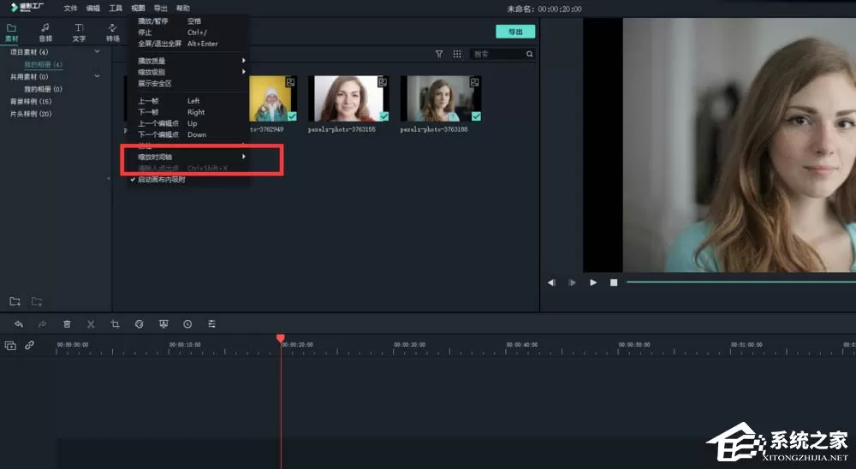Focus the media search field
This screenshot has width=856, height=469.
[x=497, y=54]
